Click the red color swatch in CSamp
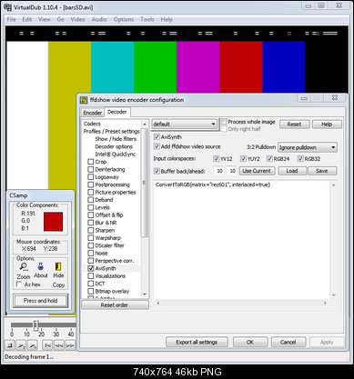Image resolution: width=354 pixels, height=379 pixels. point(53,222)
